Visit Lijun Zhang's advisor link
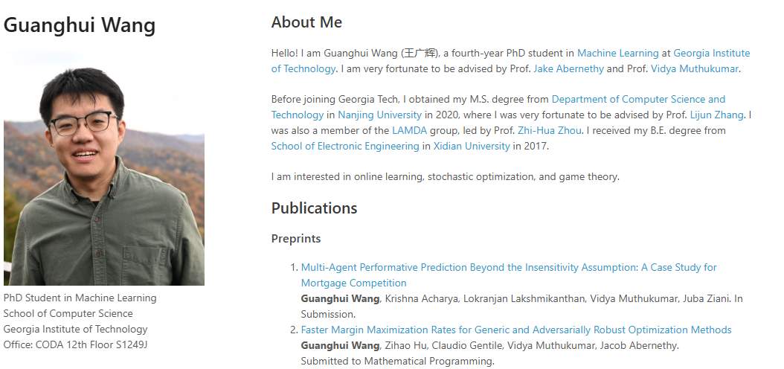Image resolution: width=784 pixels, height=369 pixels. pos(716,115)
